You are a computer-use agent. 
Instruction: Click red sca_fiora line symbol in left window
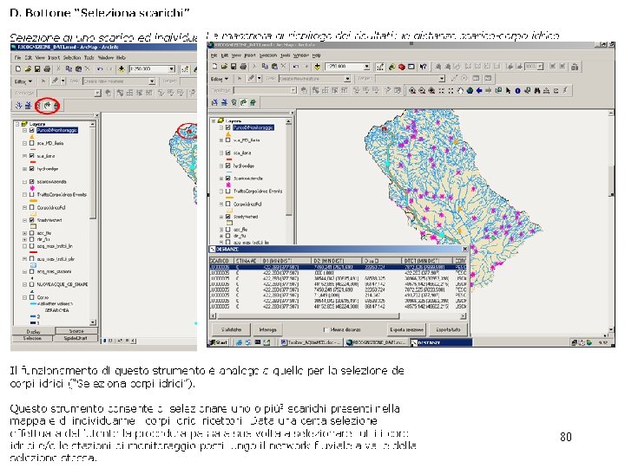coord(33,162)
